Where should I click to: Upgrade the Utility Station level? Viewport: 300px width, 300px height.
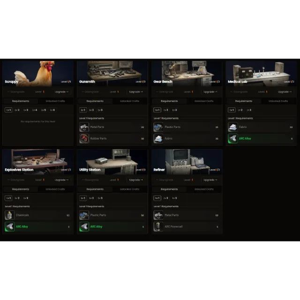[x=136, y=180]
